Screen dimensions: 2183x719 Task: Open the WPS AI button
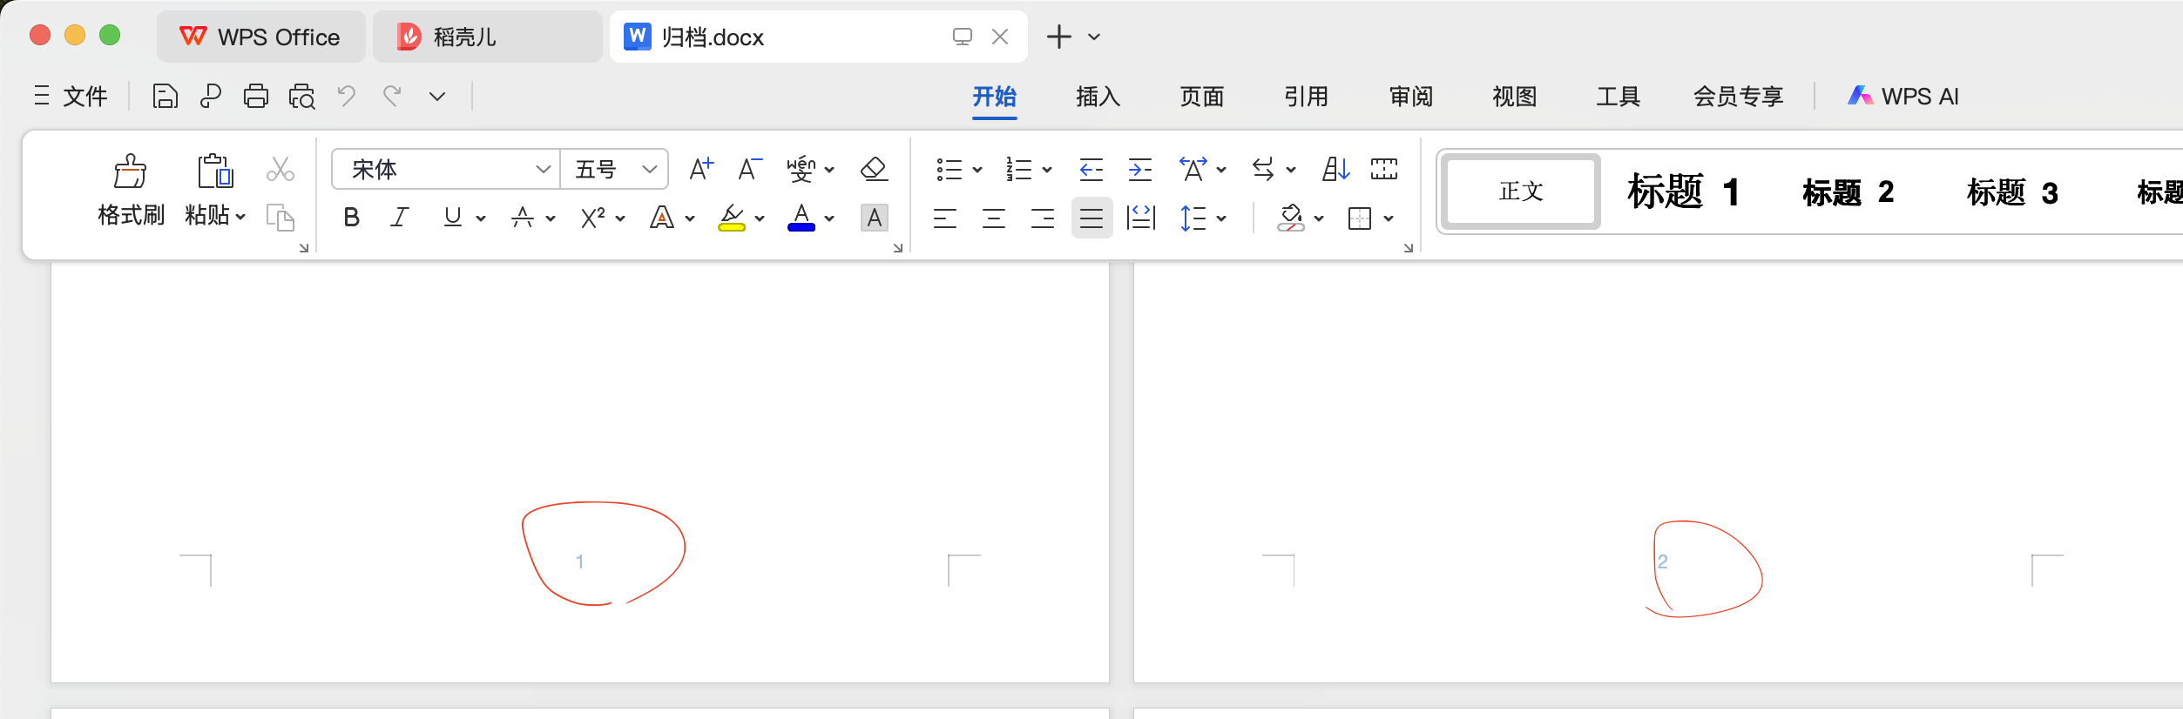click(1903, 96)
